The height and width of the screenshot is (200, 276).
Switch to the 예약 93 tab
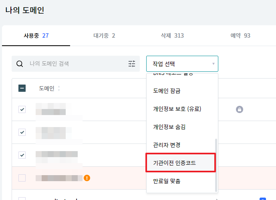(240, 36)
